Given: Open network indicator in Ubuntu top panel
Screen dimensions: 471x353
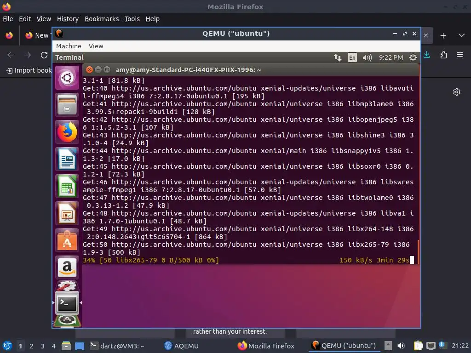Looking at the screenshot, I should coord(337,57).
